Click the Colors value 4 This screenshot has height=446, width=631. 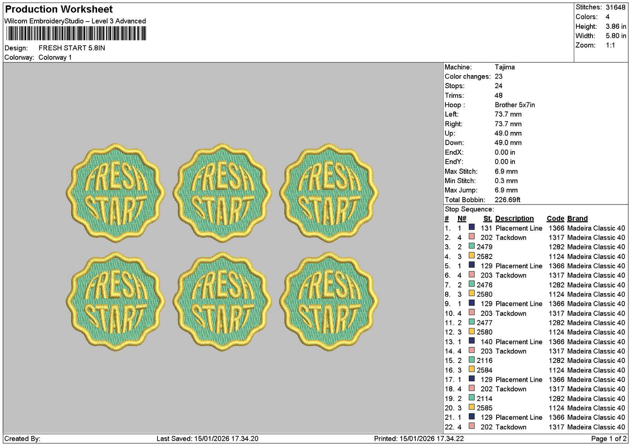[607, 17]
